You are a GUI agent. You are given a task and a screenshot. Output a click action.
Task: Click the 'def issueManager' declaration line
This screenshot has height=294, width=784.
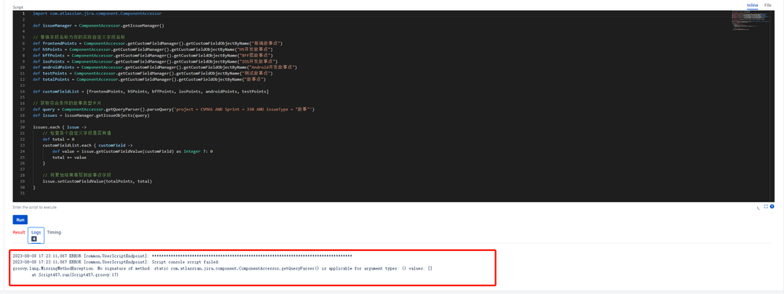pyautogui.click(x=99, y=25)
